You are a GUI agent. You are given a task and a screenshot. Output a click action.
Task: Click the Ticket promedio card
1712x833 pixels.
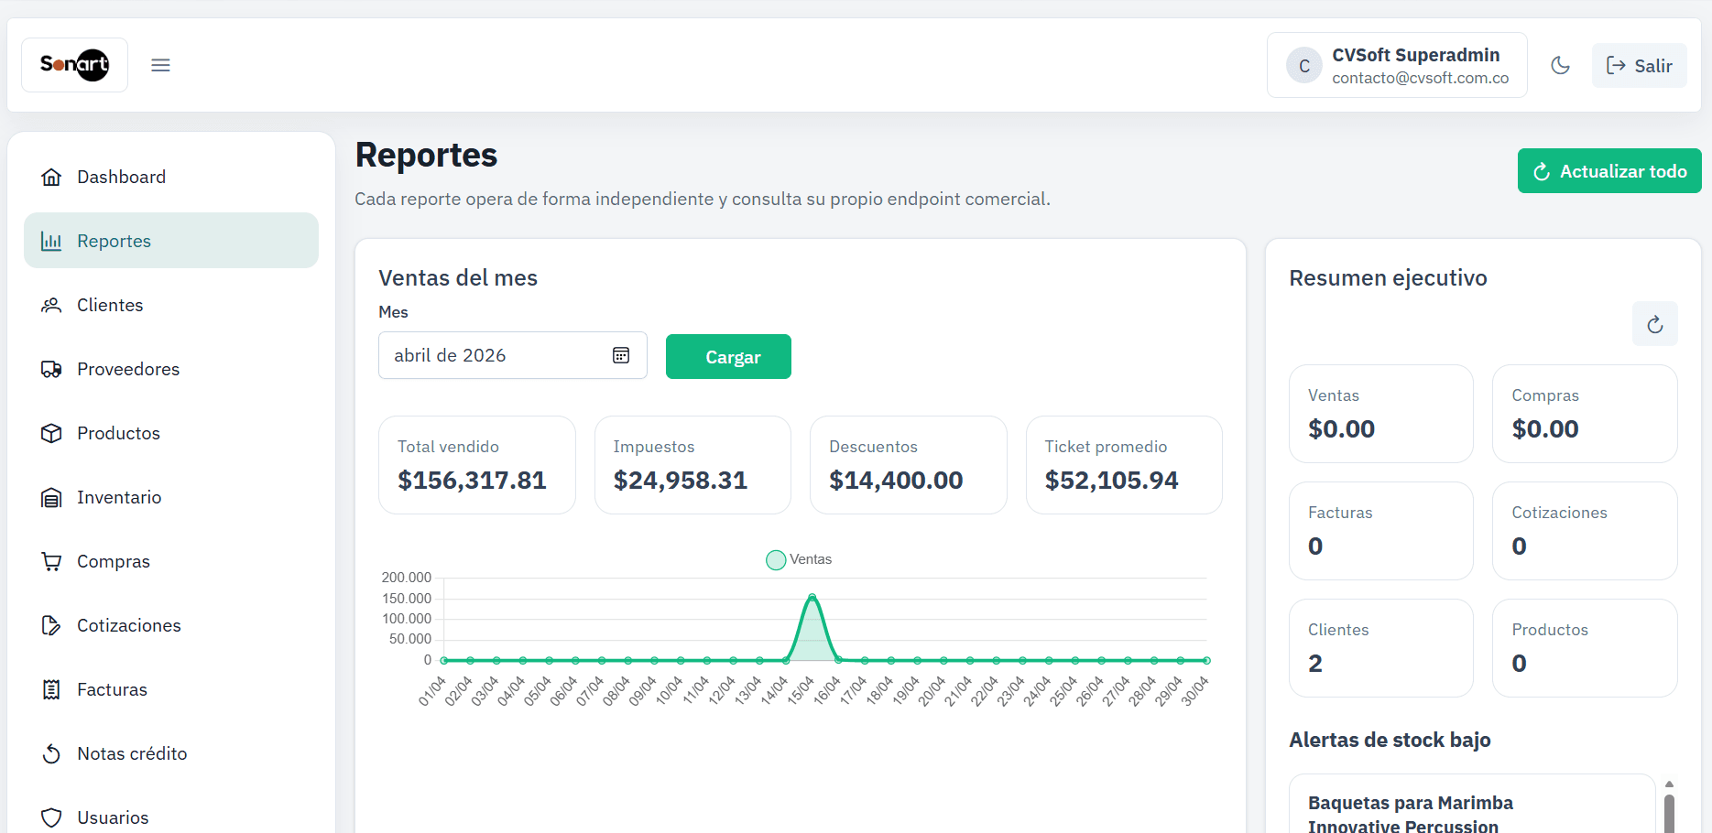pyautogui.click(x=1124, y=465)
